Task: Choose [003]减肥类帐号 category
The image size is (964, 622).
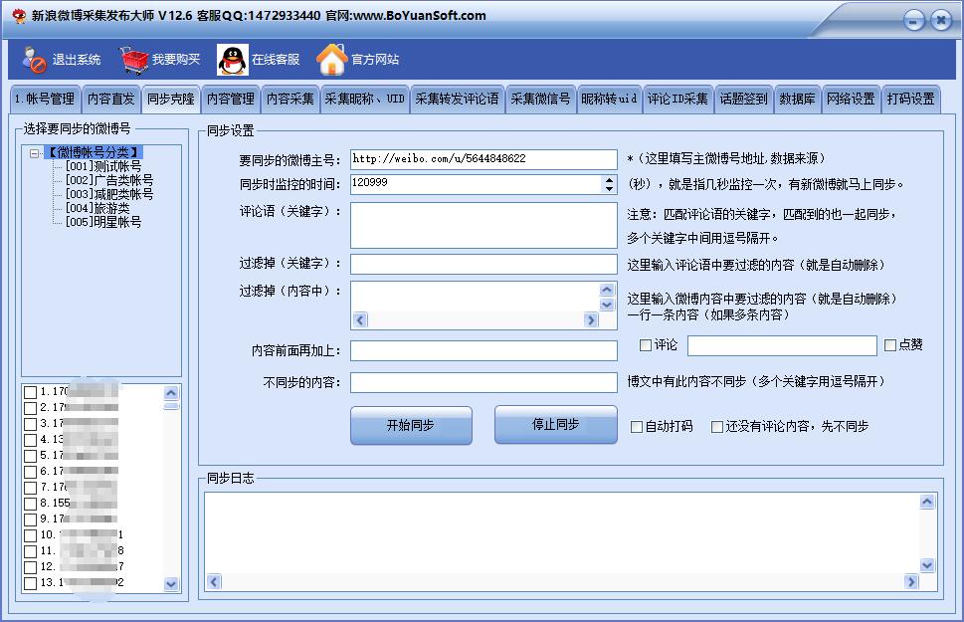Action: point(109,194)
